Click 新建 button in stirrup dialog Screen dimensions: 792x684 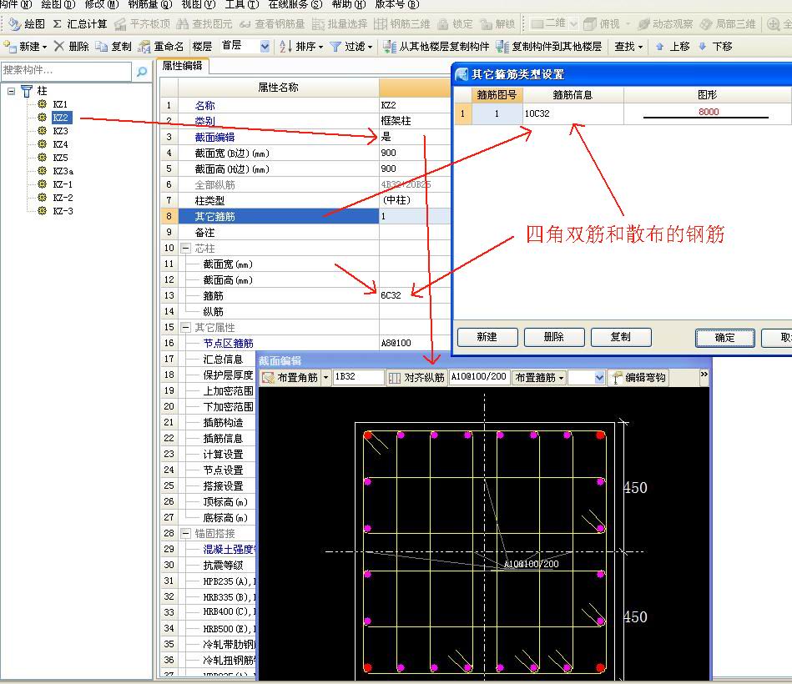(487, 337)
